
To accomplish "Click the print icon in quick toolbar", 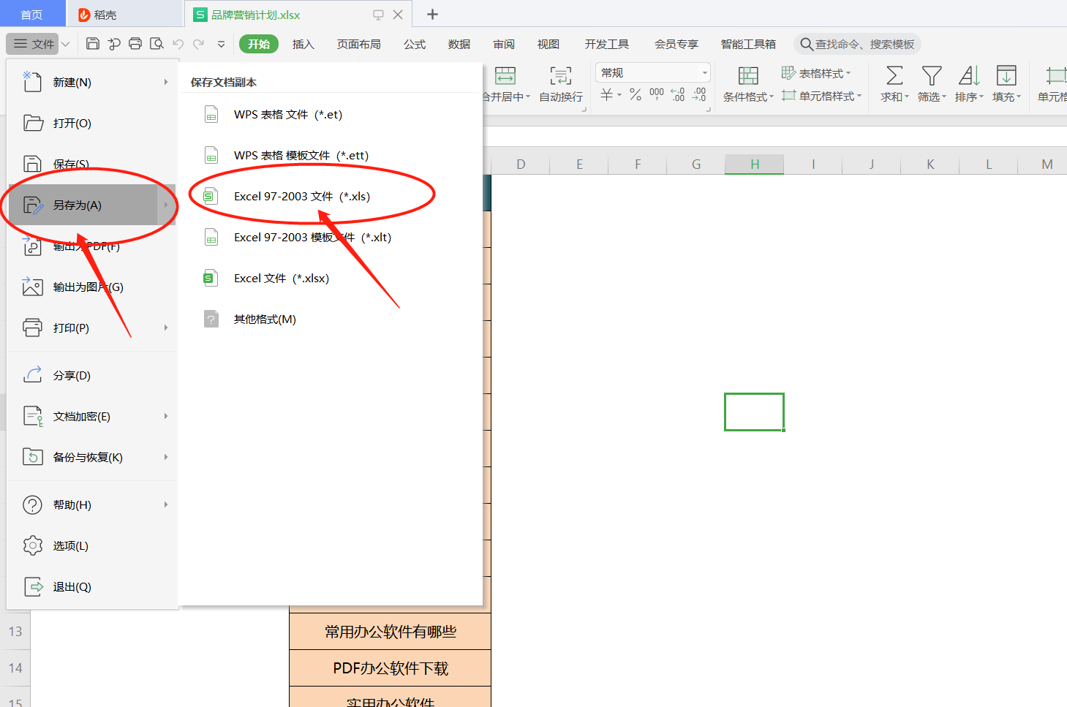I will [135, 44].
